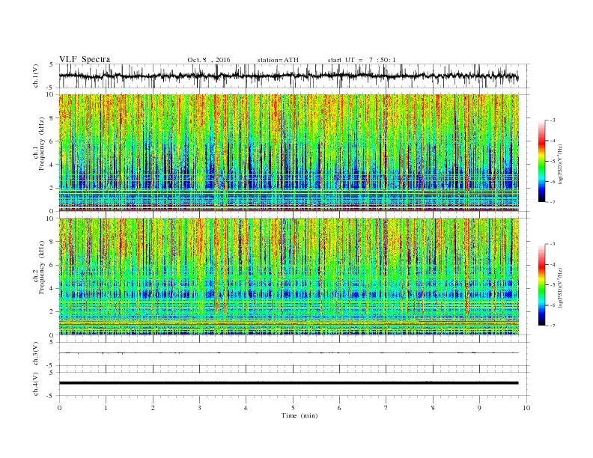Image resolution: width=593 pixels, height=458 pixels.
Task: Click the "6" kHz tick on ch.2 frequency axis
Action: 52,265
